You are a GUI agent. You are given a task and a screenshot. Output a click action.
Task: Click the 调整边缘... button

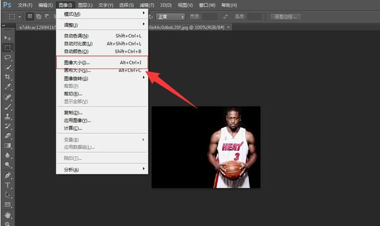(286, 17)
